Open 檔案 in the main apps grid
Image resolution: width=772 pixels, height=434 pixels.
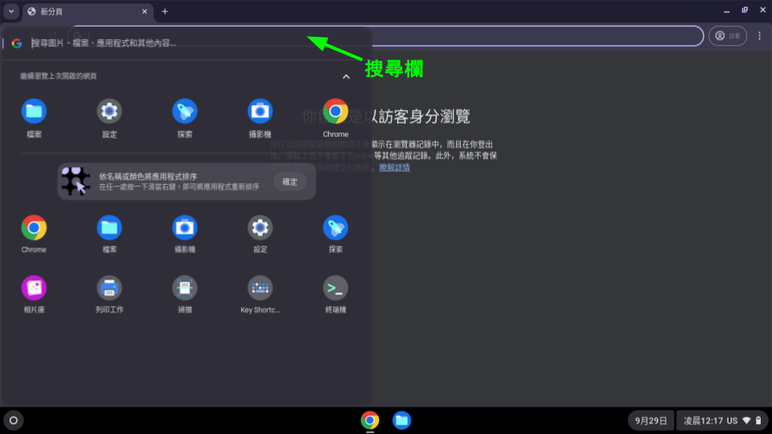pos(109,227)
